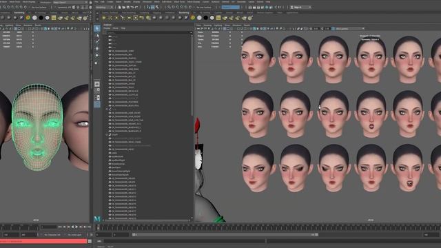441x248 pixels.
Task: Open the symmetry setting field
Action: click(x=230, y=8)
